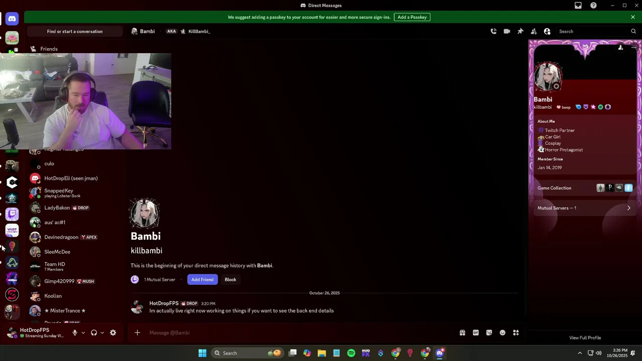Open the GIF picker
The height and width of the screenshot is (361, 642).
[475, 333]
